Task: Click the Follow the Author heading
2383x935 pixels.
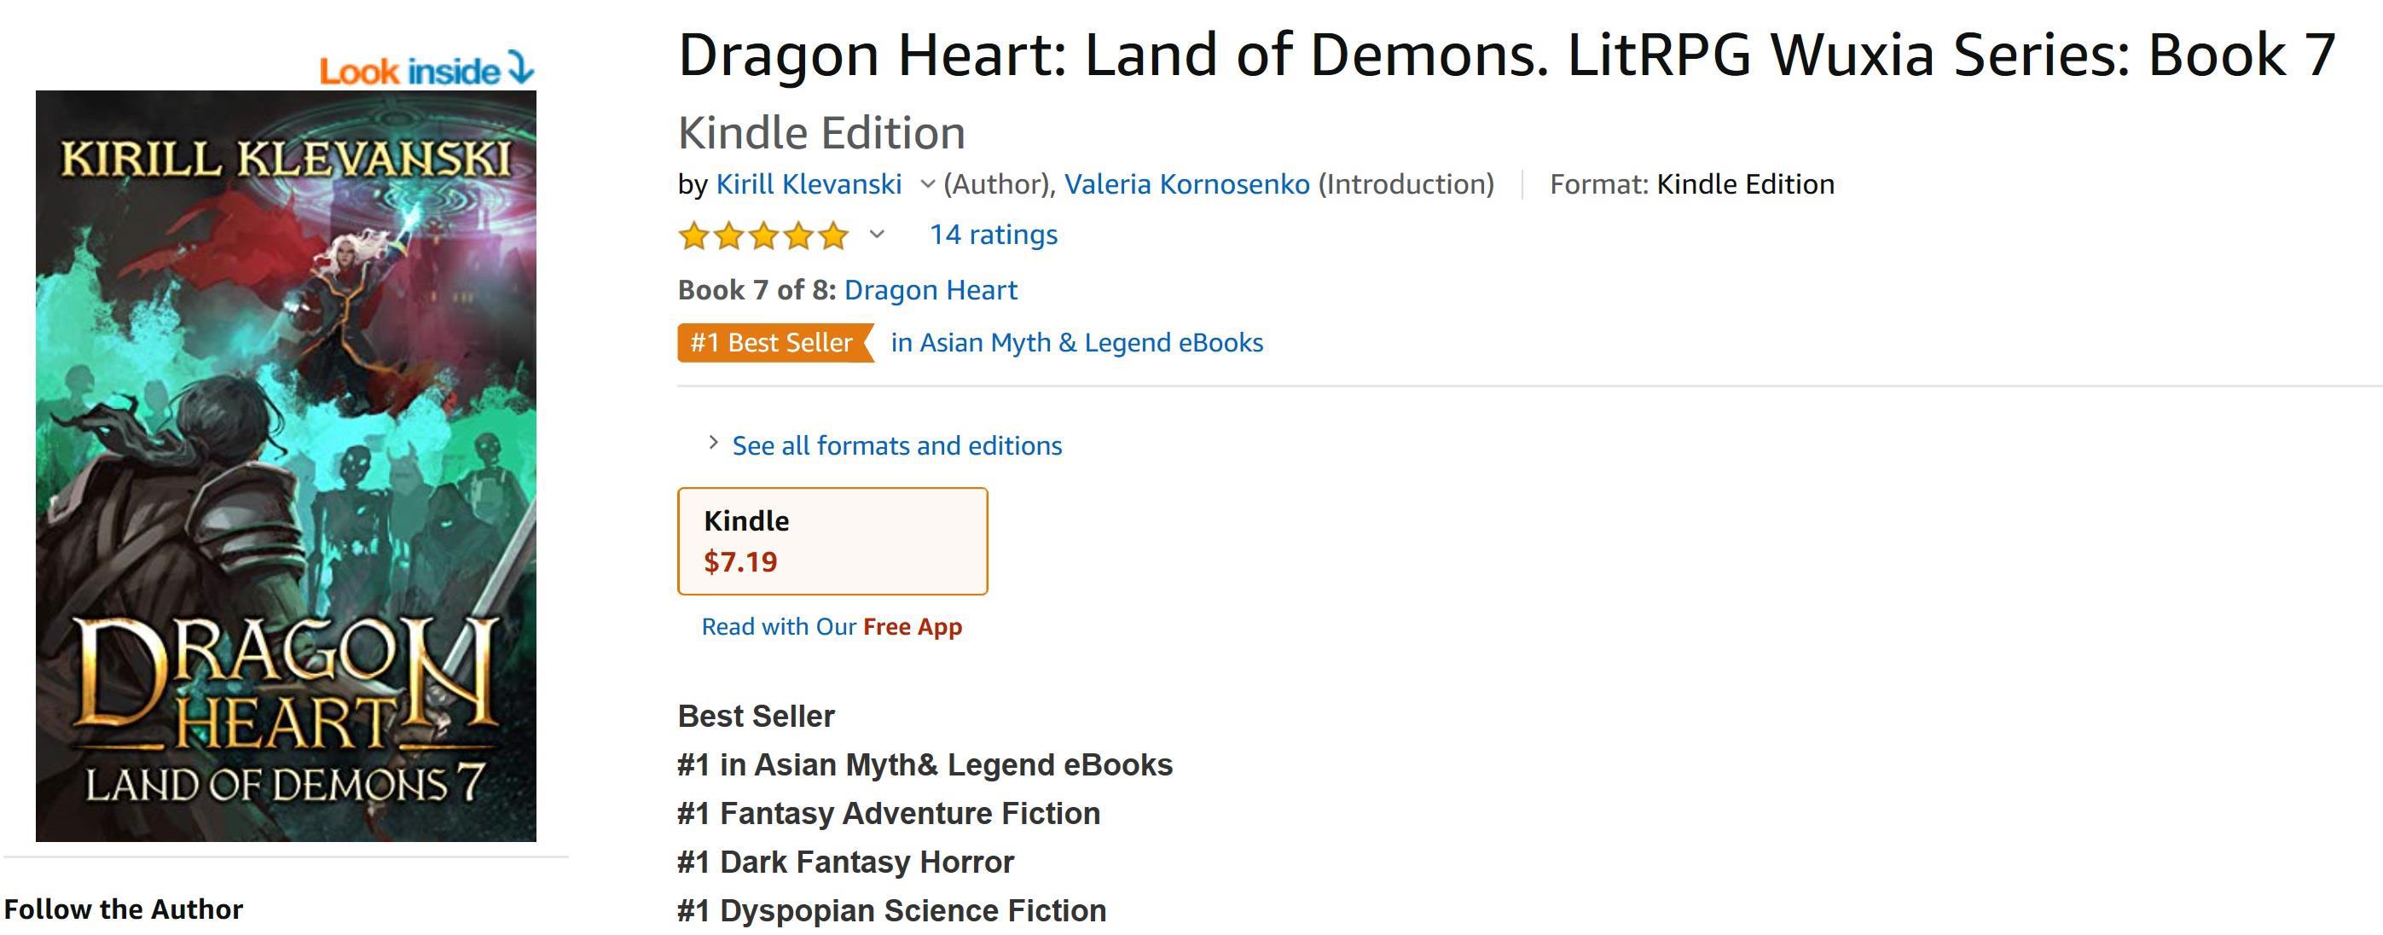Action: pyautogui.click(x=123, y=909)
